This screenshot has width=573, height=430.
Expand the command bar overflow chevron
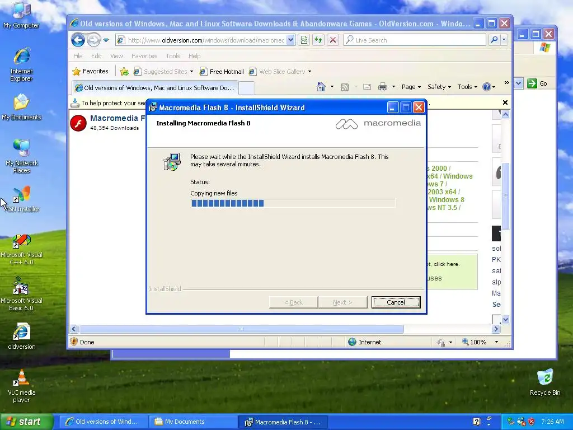506,83
